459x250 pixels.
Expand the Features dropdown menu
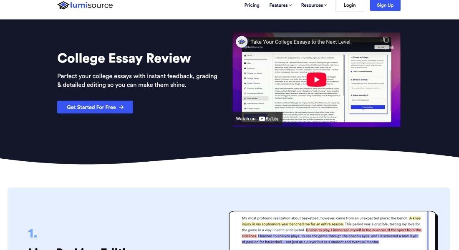click(280, 5)
